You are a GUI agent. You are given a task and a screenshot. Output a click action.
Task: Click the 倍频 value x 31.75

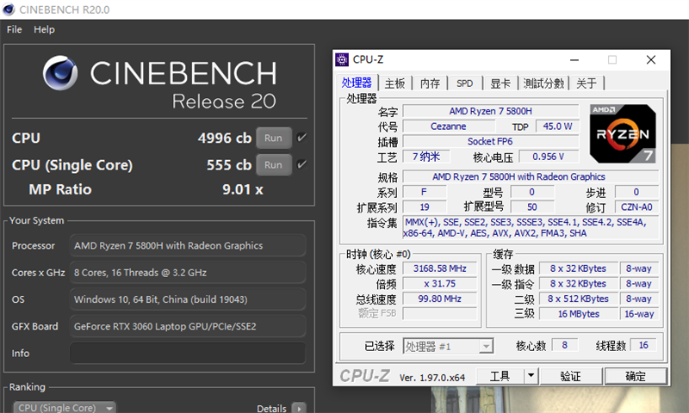coord(439,284)
